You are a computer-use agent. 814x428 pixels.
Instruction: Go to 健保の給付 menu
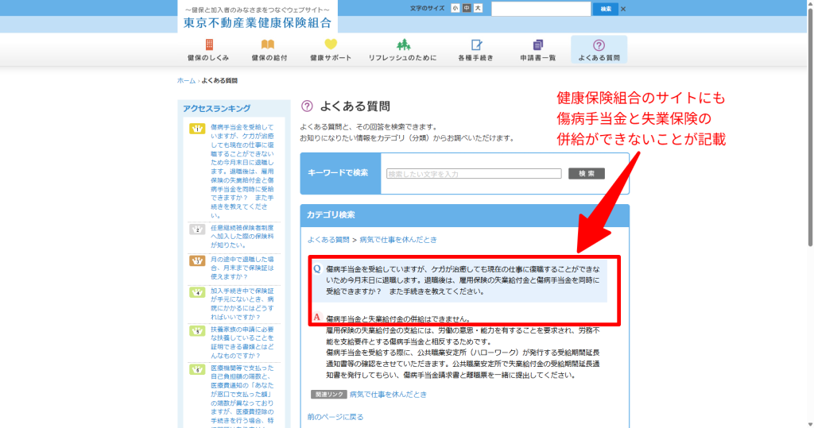point(269,58)
